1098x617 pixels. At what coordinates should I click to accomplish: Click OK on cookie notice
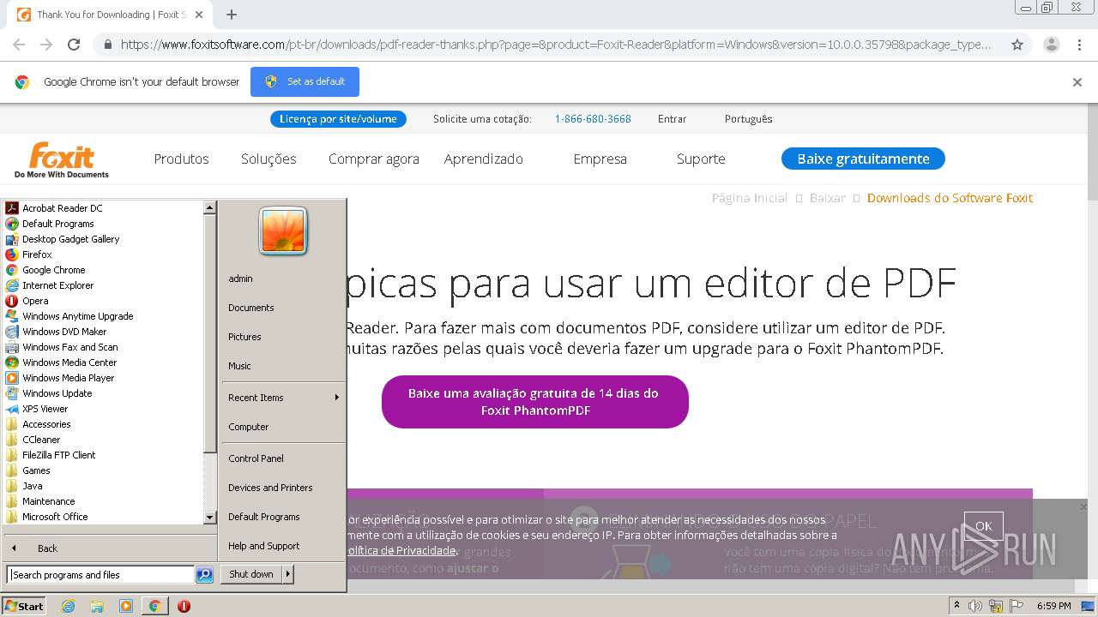[x=984, y=526]
